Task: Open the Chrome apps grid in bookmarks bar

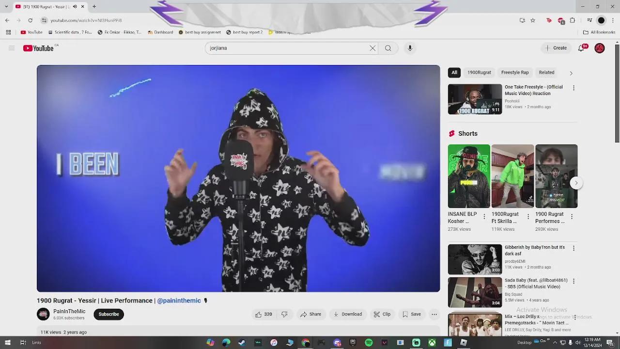Action: [x=8, y=32]
